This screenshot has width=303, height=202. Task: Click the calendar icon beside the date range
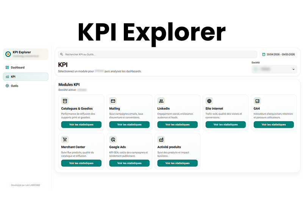pyautogui.click(x=264, y=55)
